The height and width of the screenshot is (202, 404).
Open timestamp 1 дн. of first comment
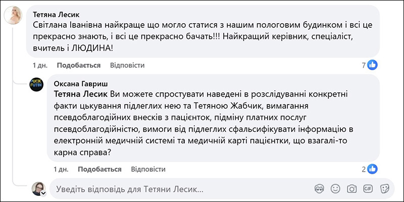(40, 66)
